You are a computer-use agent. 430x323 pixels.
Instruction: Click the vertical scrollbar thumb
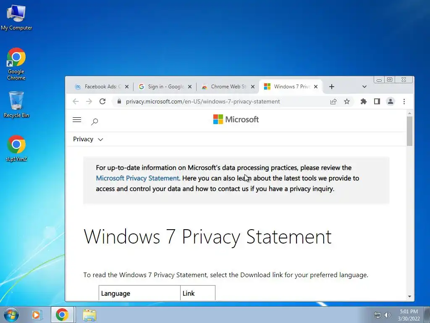point(410,131)
